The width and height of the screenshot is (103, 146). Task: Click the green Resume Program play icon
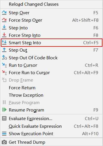point(5,110)
